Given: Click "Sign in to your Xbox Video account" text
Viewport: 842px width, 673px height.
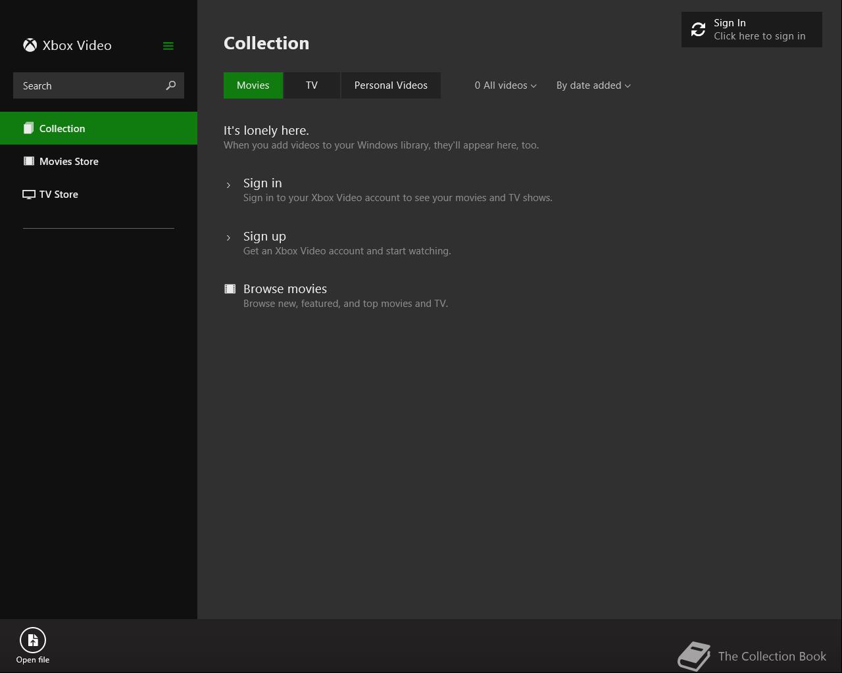Looking at the screenshot, I should [x=398, y=198].
